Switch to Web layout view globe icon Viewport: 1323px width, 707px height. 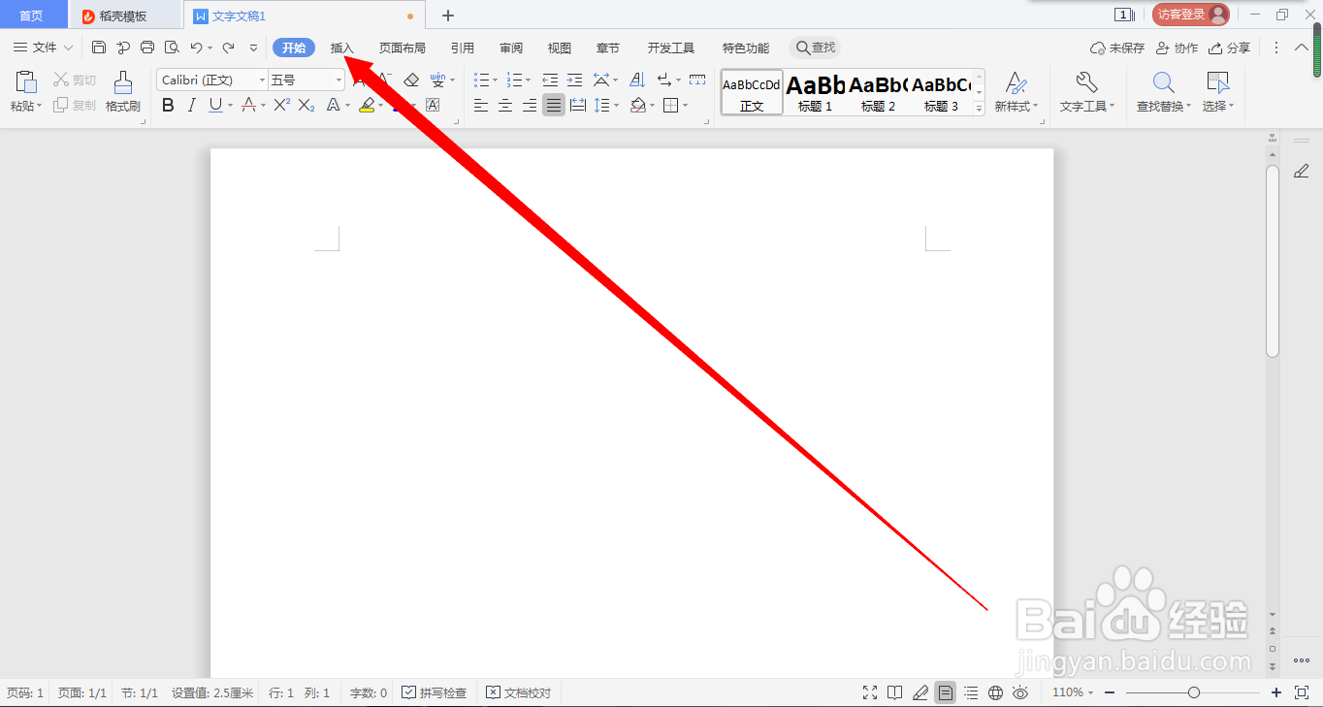(995, 692)
